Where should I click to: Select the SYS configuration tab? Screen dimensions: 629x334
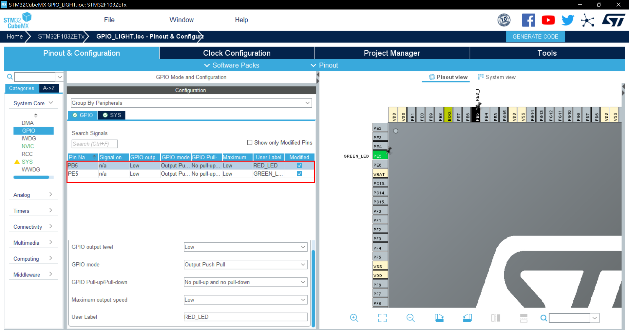tap(112, 115)
